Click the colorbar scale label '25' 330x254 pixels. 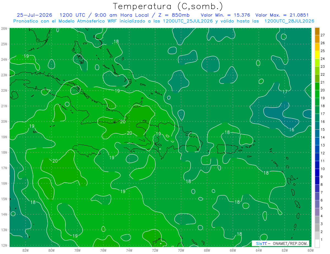coord(323,51)
